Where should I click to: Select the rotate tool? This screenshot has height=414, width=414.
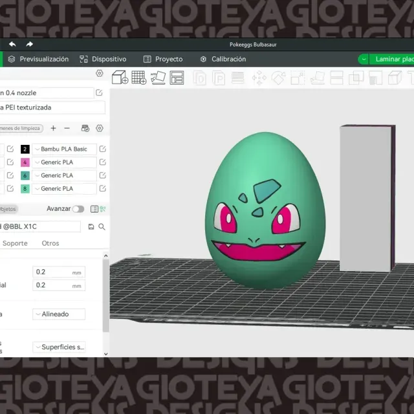click(x=278, y=78)
